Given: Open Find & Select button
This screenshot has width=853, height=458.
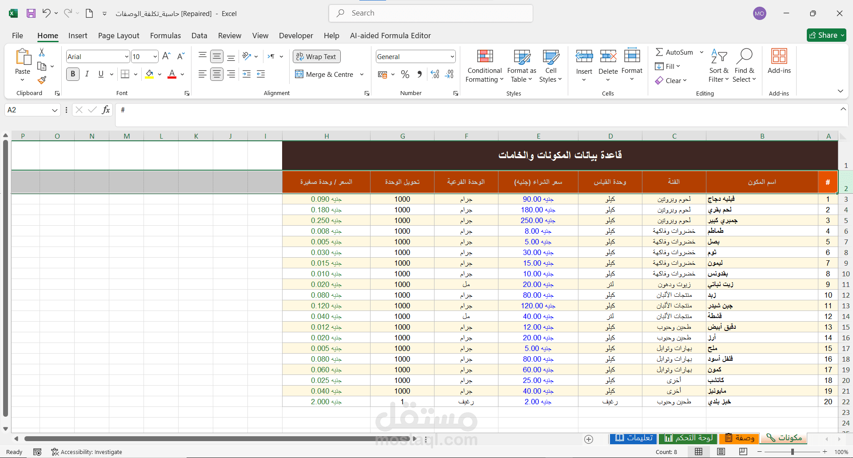Looking at the screenshot, I should [x=744, y=66].
